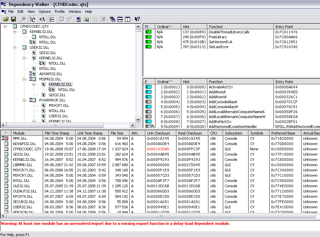
Task: Open the File menu
Action: coord(11,12)
